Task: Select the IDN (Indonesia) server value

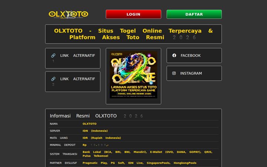Action: click(95, 131)
